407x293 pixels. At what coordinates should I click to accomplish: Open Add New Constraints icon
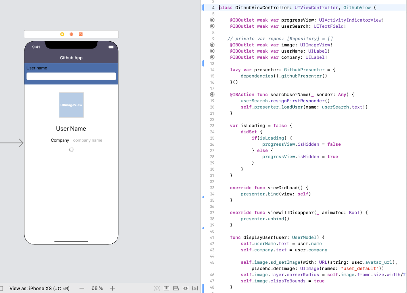click(185, 288)
